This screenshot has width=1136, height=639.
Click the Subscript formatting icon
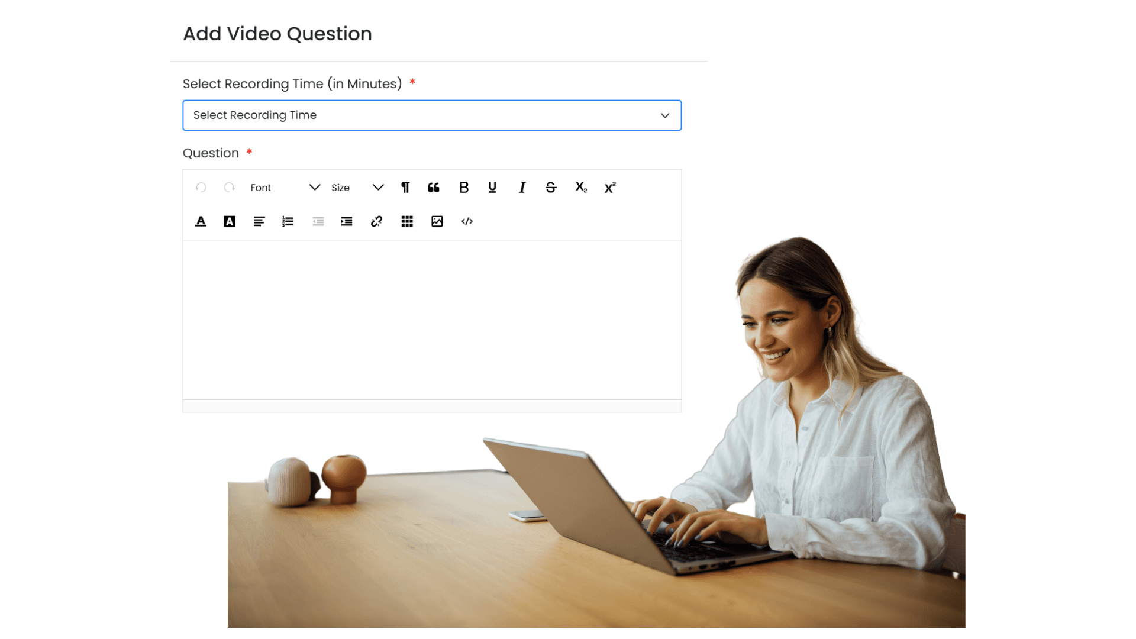coord(581,187)
